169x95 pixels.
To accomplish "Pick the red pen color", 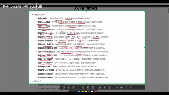I will 95,92.
